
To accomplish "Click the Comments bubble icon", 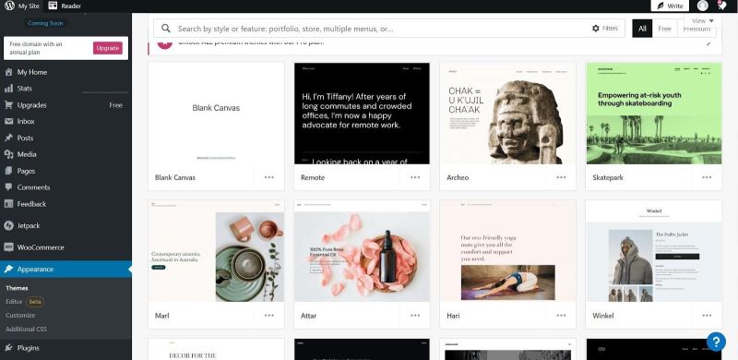I will (8, 187).
